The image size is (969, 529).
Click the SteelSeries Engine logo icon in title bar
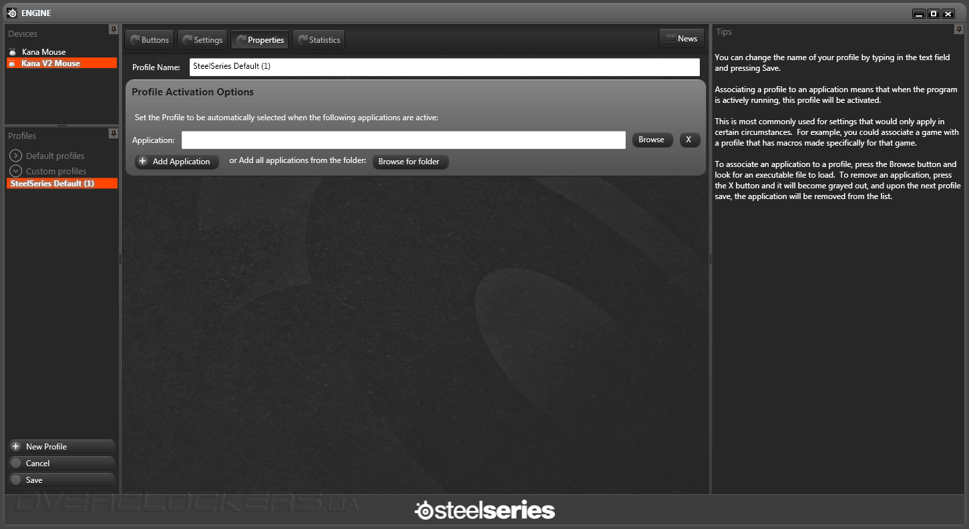tap(12, 13)
